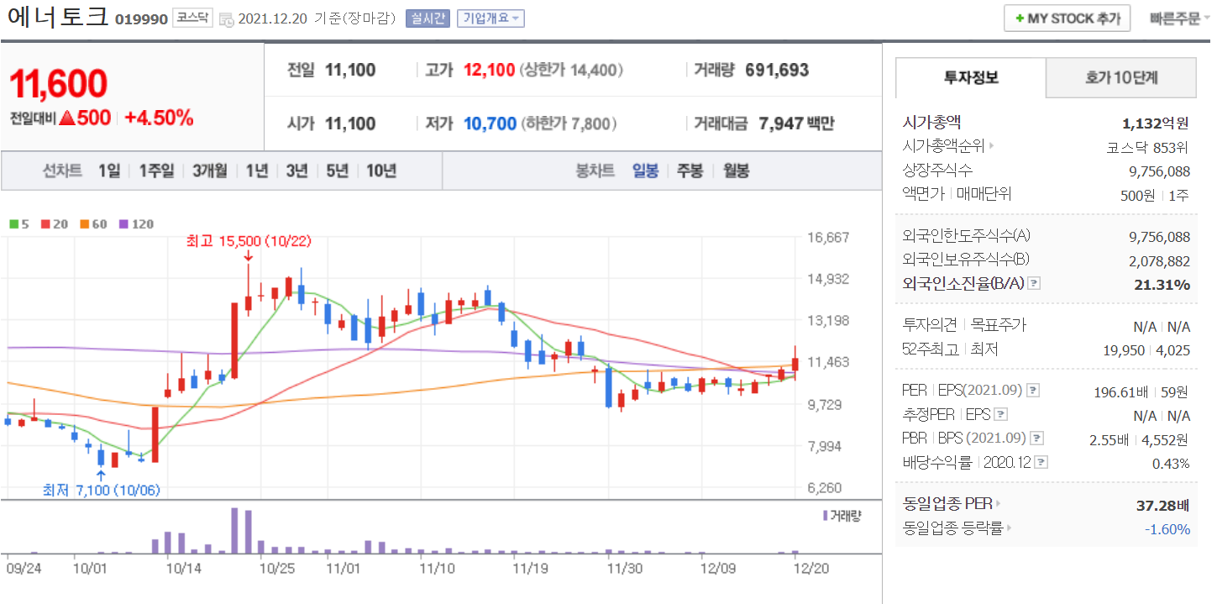
Task: Click the 코스닥 market badge
Action: 193,18
